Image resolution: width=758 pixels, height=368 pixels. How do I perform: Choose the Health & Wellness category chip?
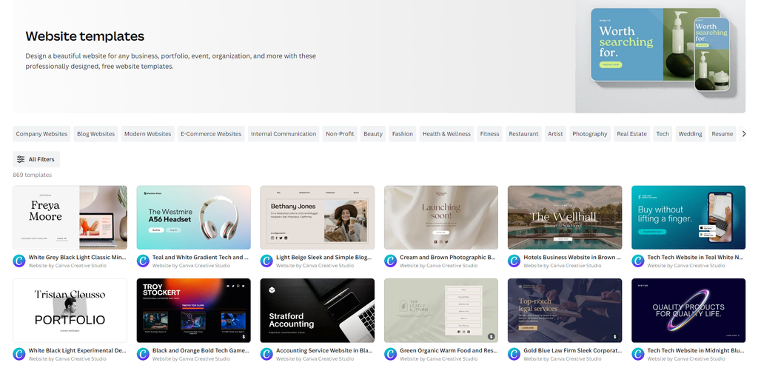tap(446, 134)
